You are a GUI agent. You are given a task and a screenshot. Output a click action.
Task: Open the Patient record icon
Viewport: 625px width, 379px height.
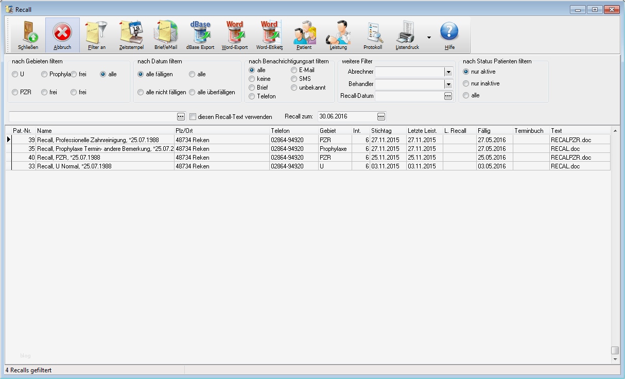click(304, 32)
